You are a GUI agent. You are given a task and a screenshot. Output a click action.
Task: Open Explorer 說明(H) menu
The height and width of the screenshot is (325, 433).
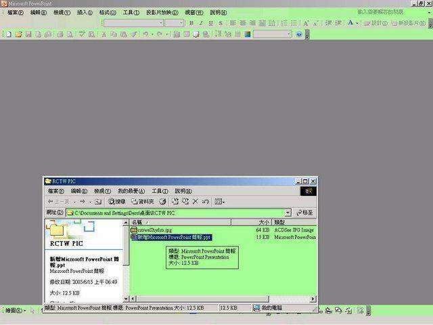click(183, 191)
